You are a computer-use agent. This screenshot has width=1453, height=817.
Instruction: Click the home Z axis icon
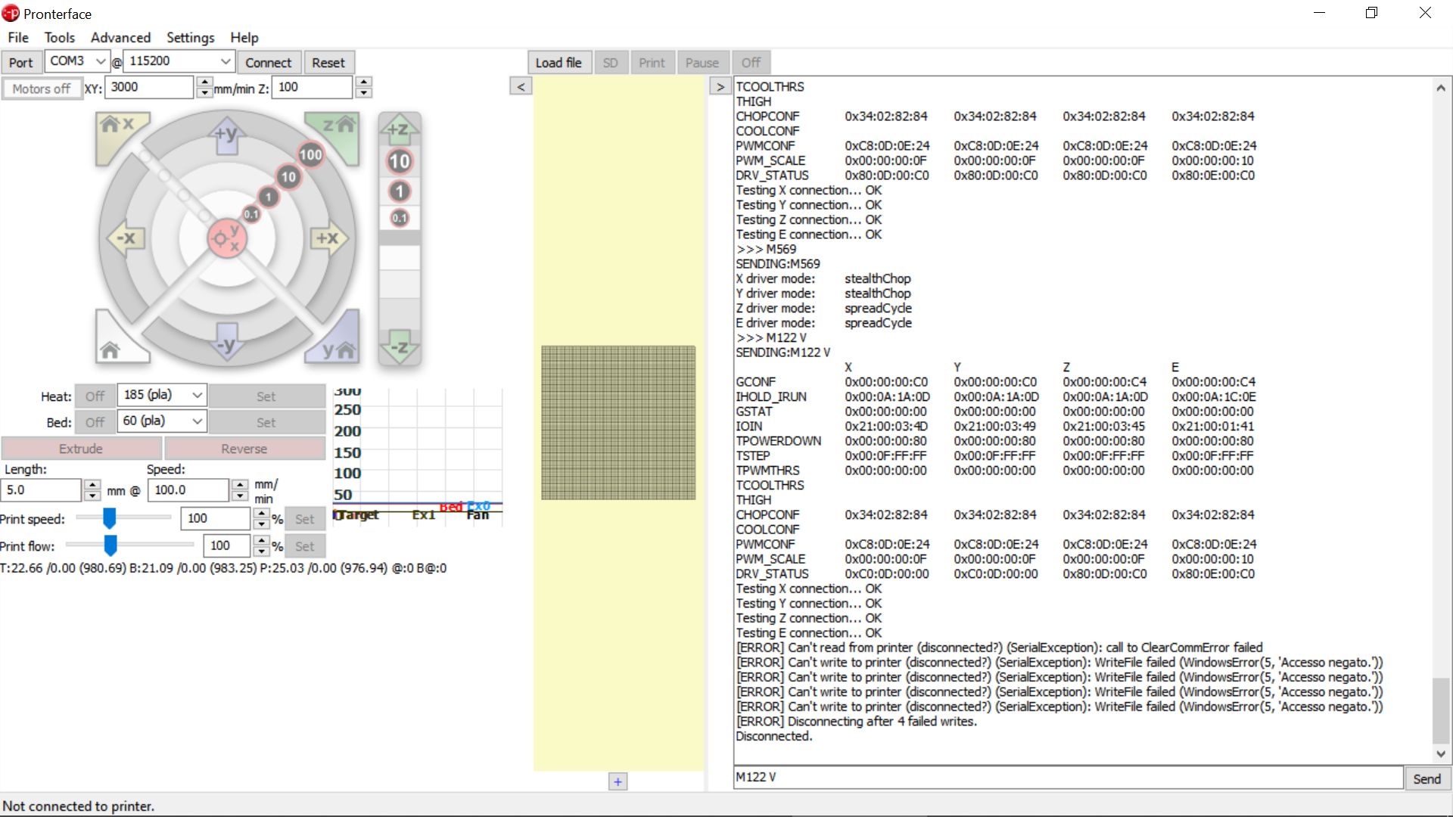click(x=337, y=129)
